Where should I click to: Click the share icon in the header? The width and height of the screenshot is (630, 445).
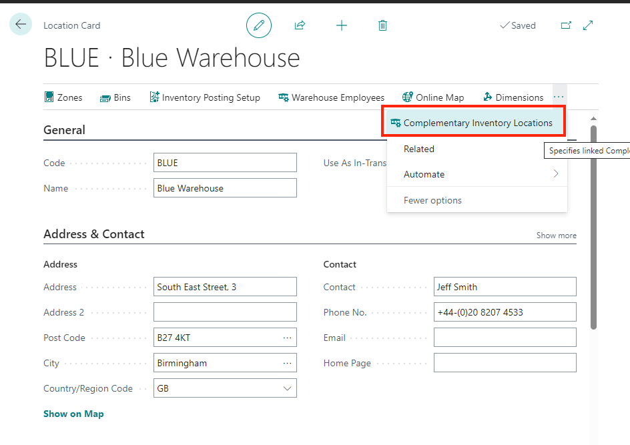pos(300,25)
